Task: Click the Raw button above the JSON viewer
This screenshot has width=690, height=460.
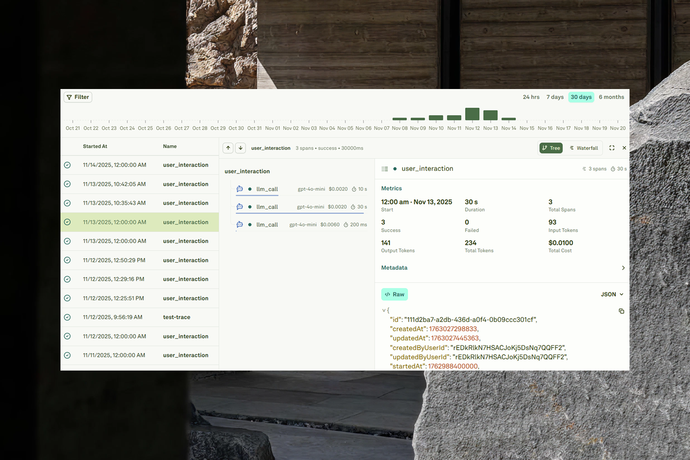Action: 394,294
